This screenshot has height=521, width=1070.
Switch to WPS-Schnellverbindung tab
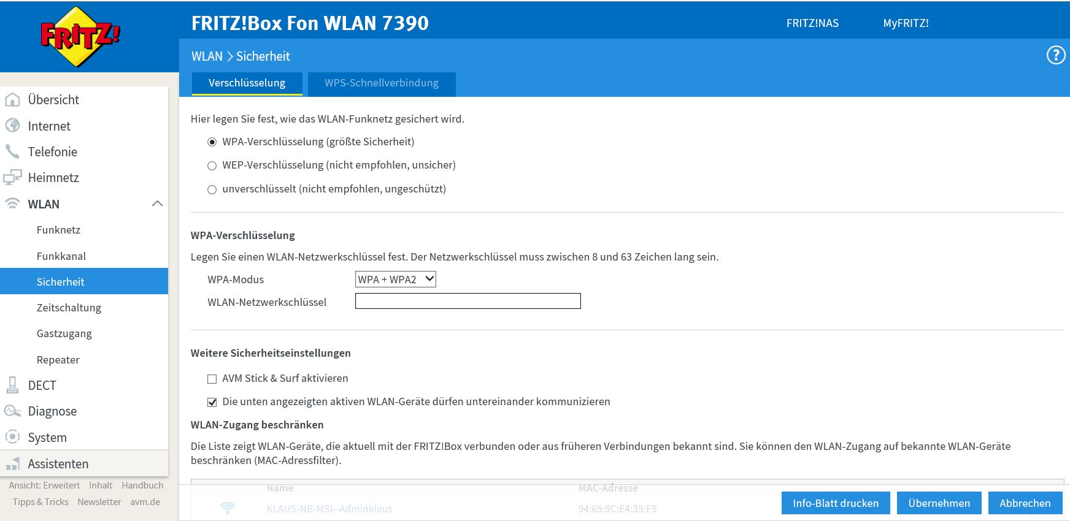click(381, 83)
